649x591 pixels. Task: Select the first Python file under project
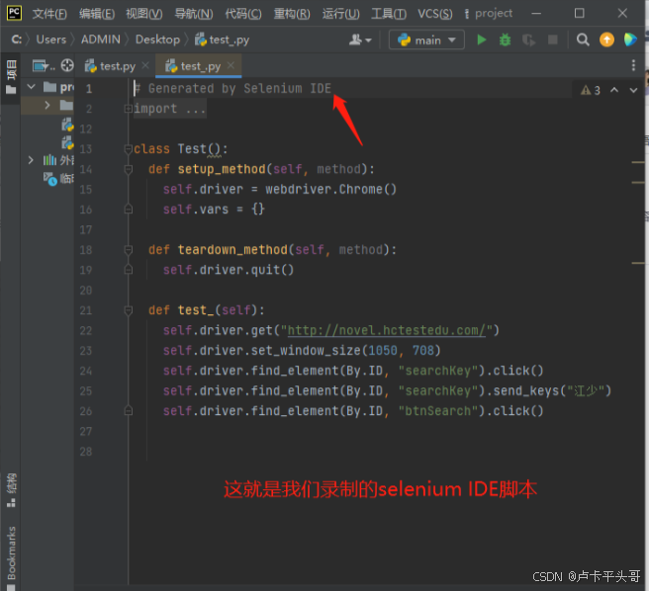pyautogui.click(x=67, y=125)
